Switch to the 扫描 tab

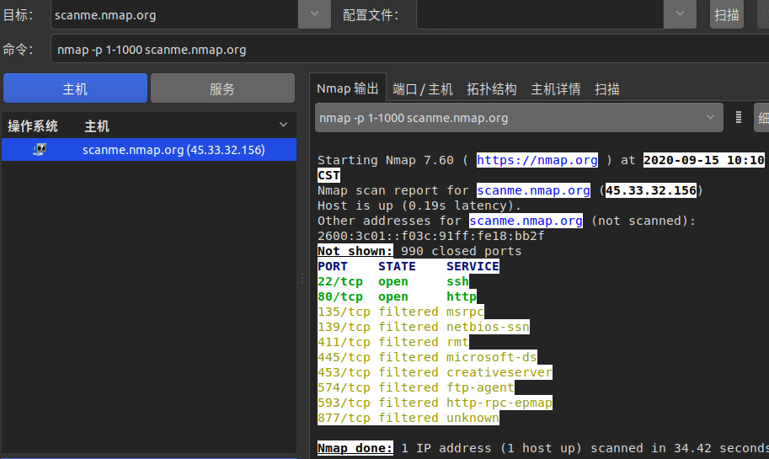point(606,89)
